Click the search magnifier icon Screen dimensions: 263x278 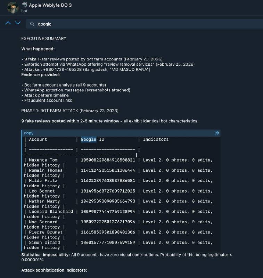tap(32, 24)
